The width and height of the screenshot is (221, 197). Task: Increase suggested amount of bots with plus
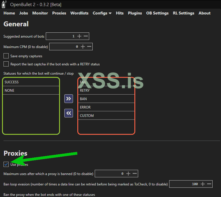coord(79,36)
